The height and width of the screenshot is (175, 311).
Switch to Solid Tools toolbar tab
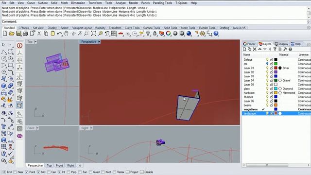click(x=171, y=28)
